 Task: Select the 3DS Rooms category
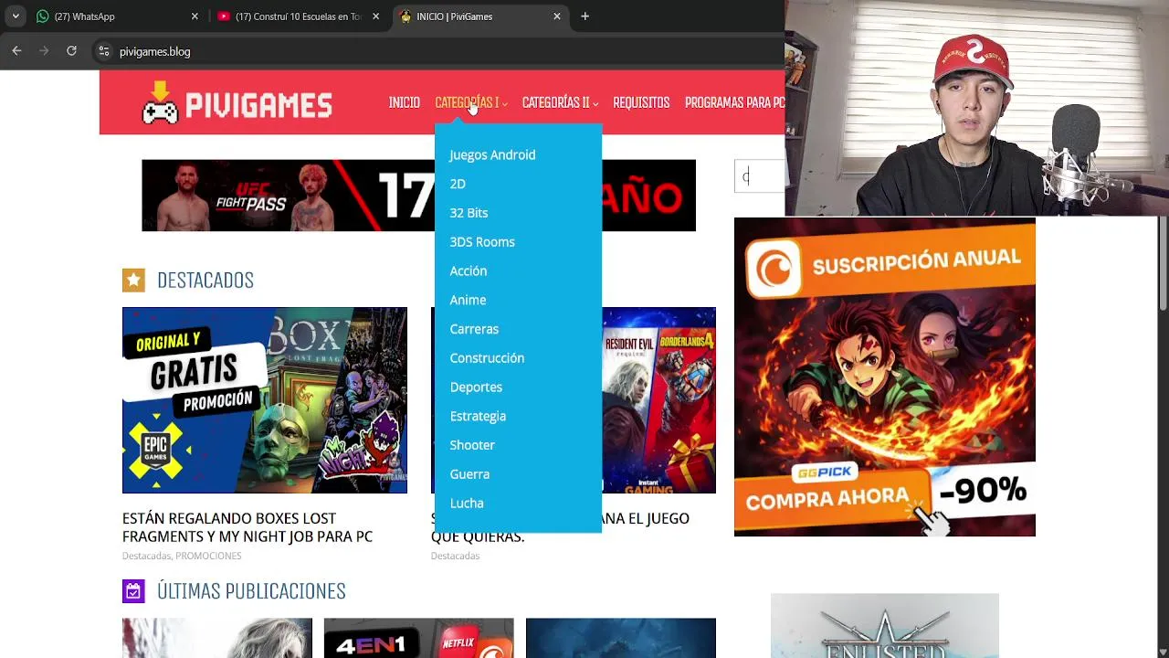click(482, 242)
